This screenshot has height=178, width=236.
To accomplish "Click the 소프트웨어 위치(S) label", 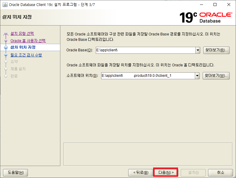I will click(x=82, y=76).
